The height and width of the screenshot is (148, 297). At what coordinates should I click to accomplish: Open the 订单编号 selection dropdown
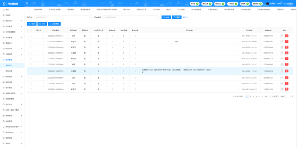pos(131,17)
